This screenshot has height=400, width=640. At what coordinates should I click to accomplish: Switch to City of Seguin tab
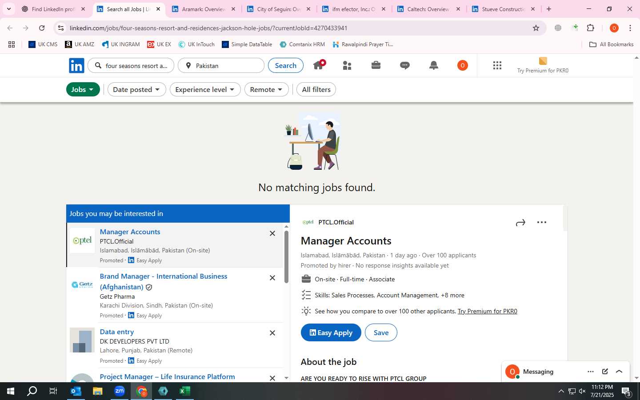(x=279, y=9)
